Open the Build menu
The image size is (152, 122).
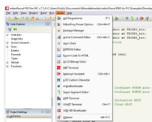(x=43, y=13)
